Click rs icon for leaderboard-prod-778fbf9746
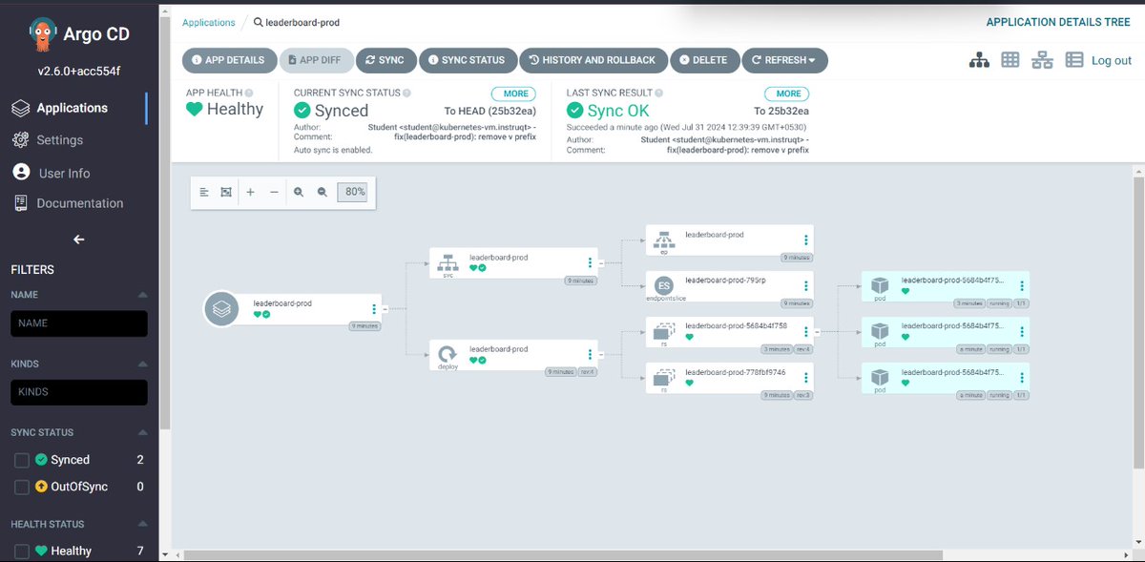 click(664, 376)
